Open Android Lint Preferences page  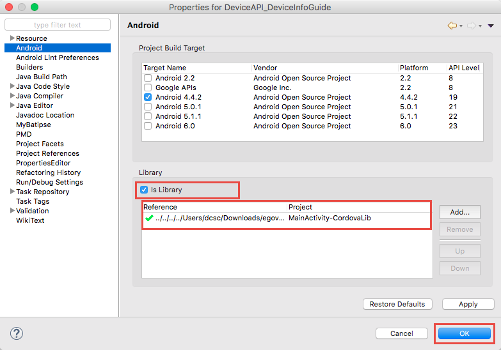click(x=57, y=57)
